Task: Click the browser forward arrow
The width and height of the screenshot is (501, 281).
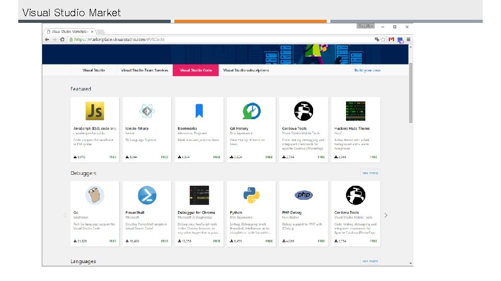Action: pyautogui.click(x=54, y=40)
